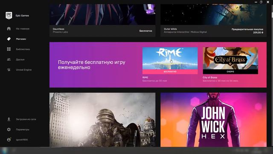Click the Dauntless title text
Image resolution: width=273 pixels, height=154 pixels.
pyautogui.click(x=58, y=29)
